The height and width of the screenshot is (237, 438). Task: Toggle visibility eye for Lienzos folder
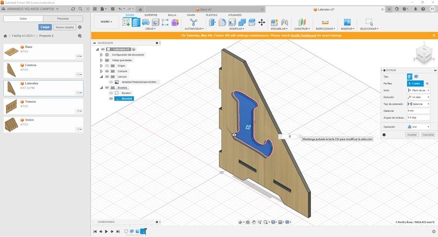tap(107, 77)
